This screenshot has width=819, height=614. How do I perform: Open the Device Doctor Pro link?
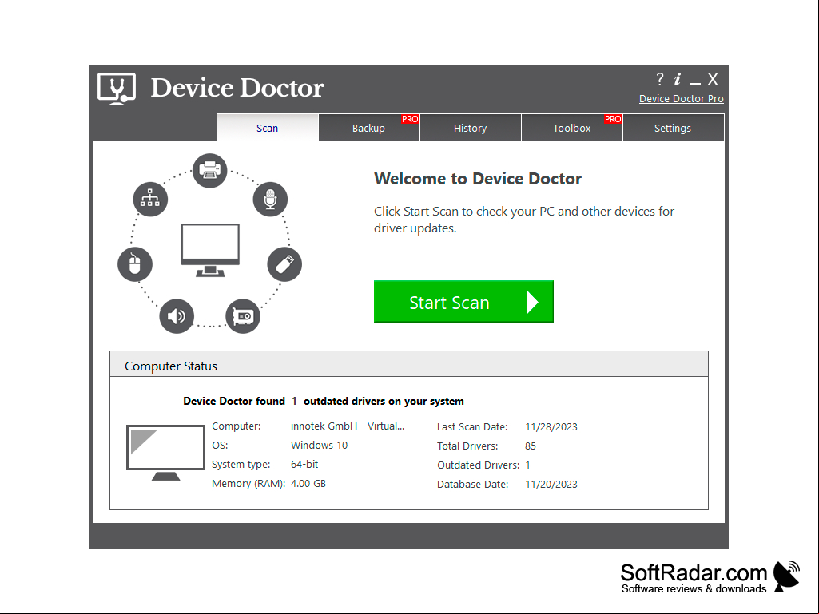[x=681, y=99]
